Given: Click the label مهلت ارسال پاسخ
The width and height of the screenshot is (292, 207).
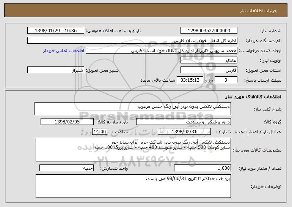Looking at the screenshot, I should 263,81.
